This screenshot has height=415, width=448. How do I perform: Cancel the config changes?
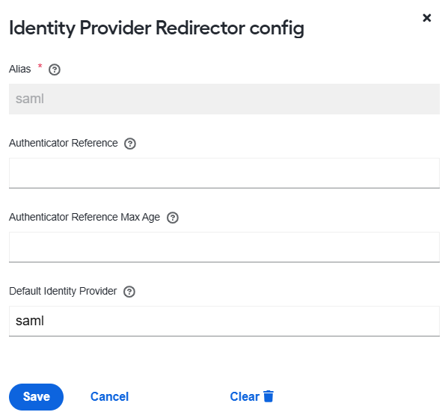[109, 397]
